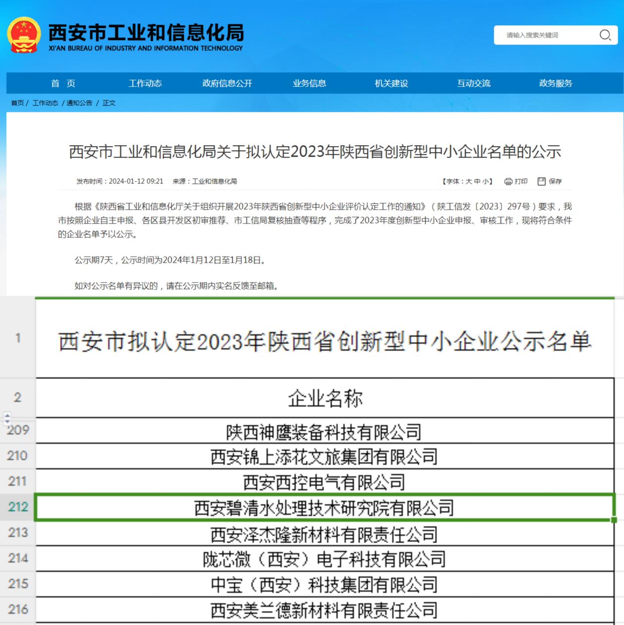Select cell 西安美兰德新材料有限责任公司

pos(325,610)
